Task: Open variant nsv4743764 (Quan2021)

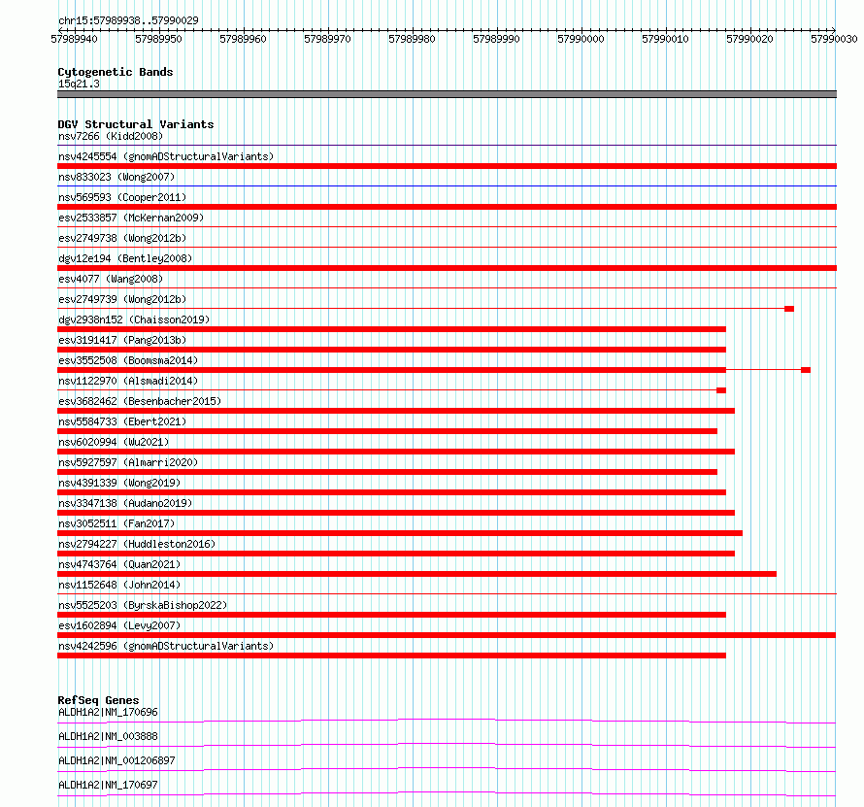Action: click(119, 564)
